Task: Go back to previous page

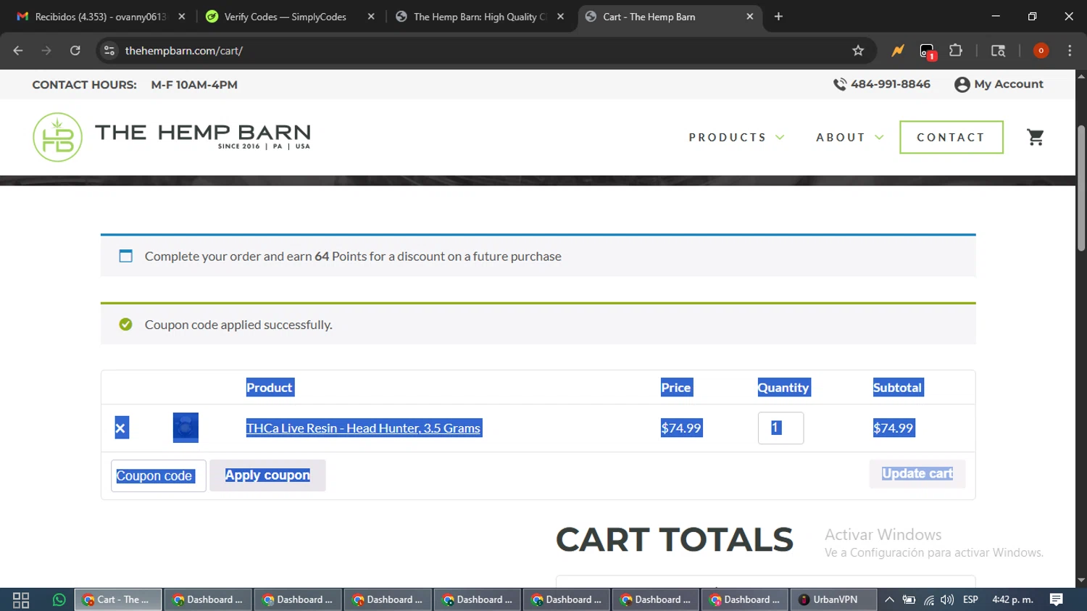Action: point(18,51)
